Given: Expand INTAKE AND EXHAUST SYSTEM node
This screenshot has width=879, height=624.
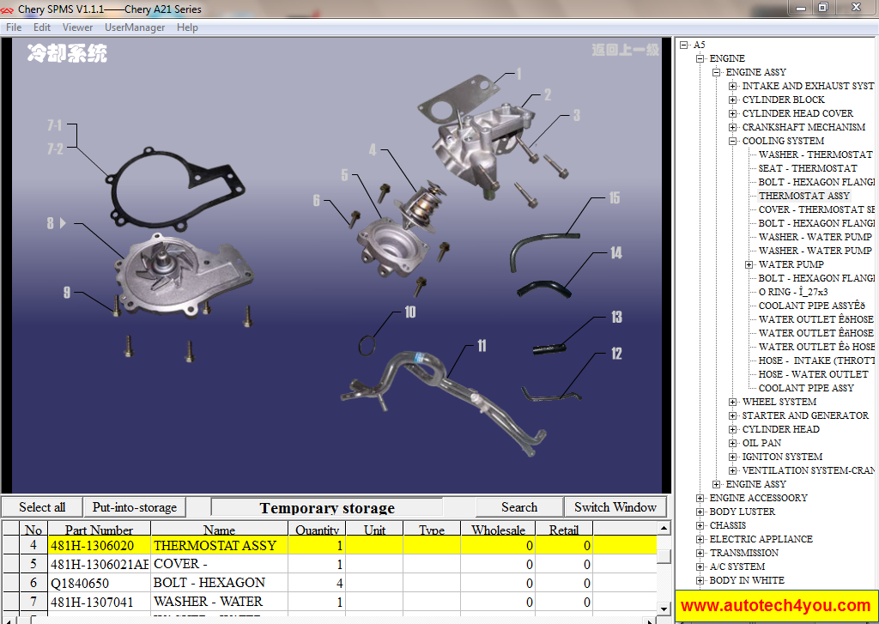Looking at the screenshot, I should [732, 86].
